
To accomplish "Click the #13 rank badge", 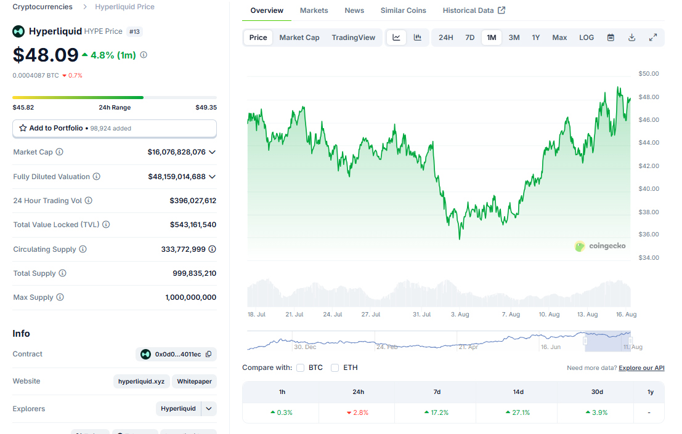I will tap(134, 32).
